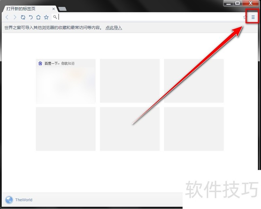This screenshot has height=209, width=261.
Task: Bookmark page using address bar star
Action: (245, 17)
